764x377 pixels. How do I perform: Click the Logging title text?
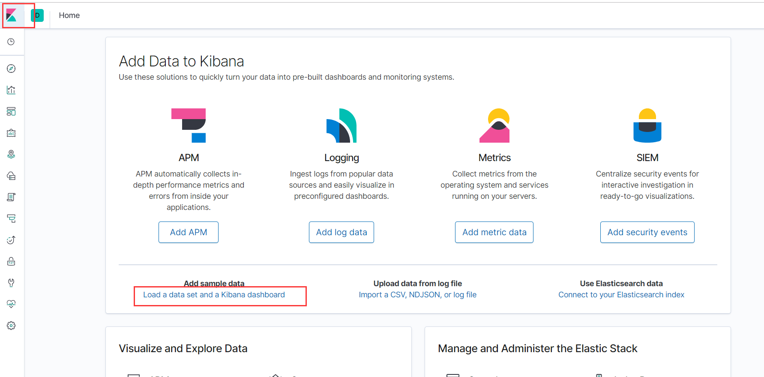[x=342, y=158]
